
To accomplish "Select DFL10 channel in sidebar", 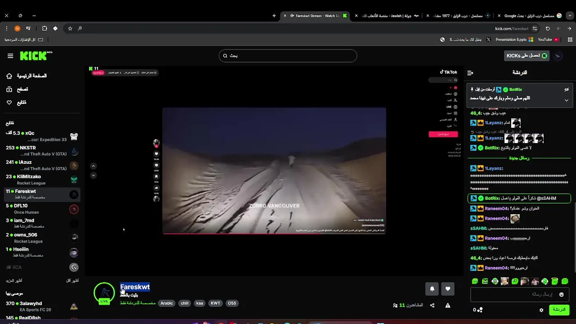I will coord(42,209).
